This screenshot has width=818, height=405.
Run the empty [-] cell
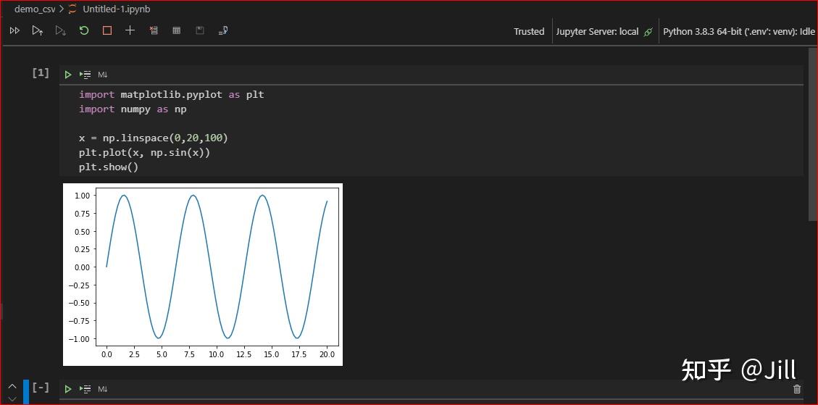coord(68,389)
